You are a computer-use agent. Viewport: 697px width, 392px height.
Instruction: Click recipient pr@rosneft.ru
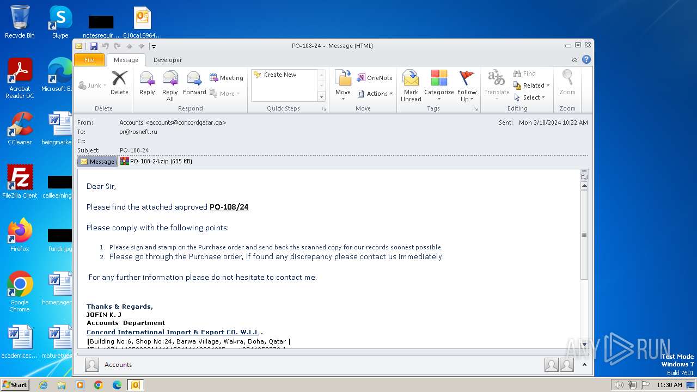pyautogui.click(x=138, y=132)
